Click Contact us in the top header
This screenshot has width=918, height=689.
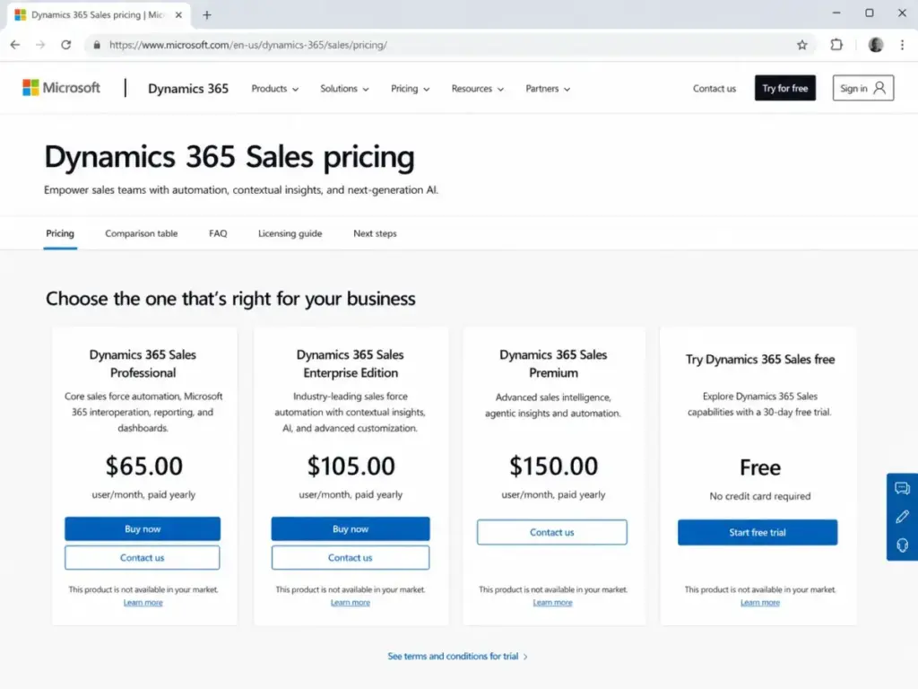tap(714, 89)
